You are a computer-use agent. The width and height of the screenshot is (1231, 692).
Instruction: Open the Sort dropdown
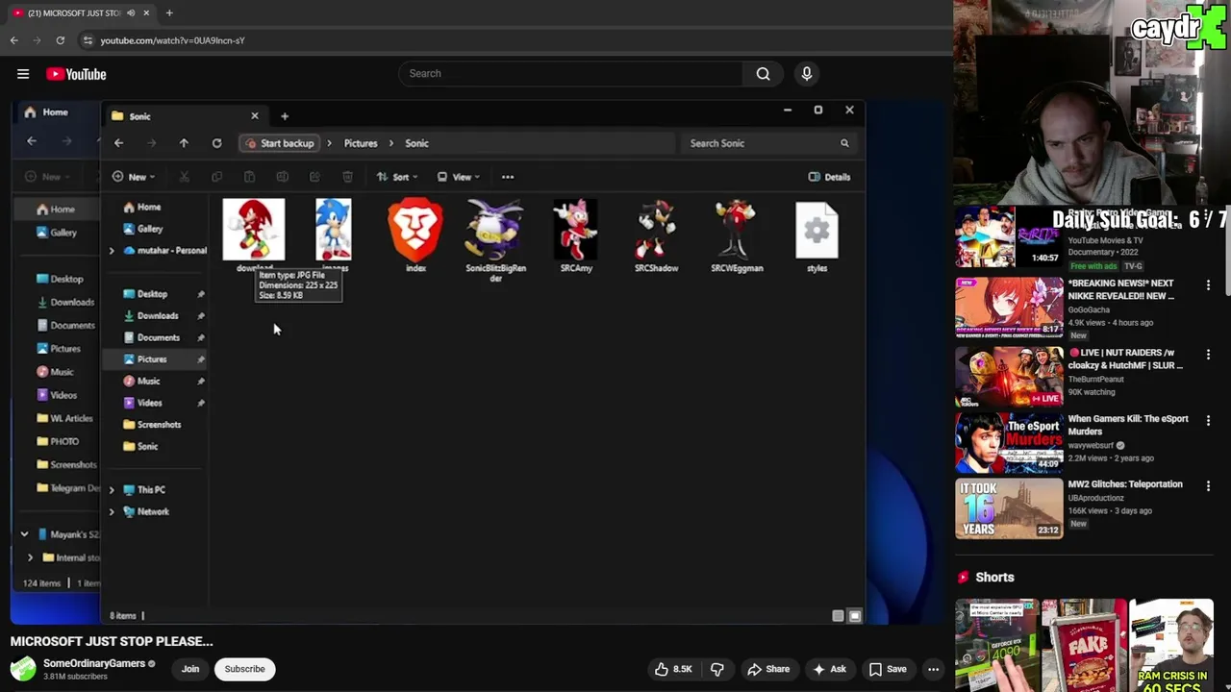[397, 177]
